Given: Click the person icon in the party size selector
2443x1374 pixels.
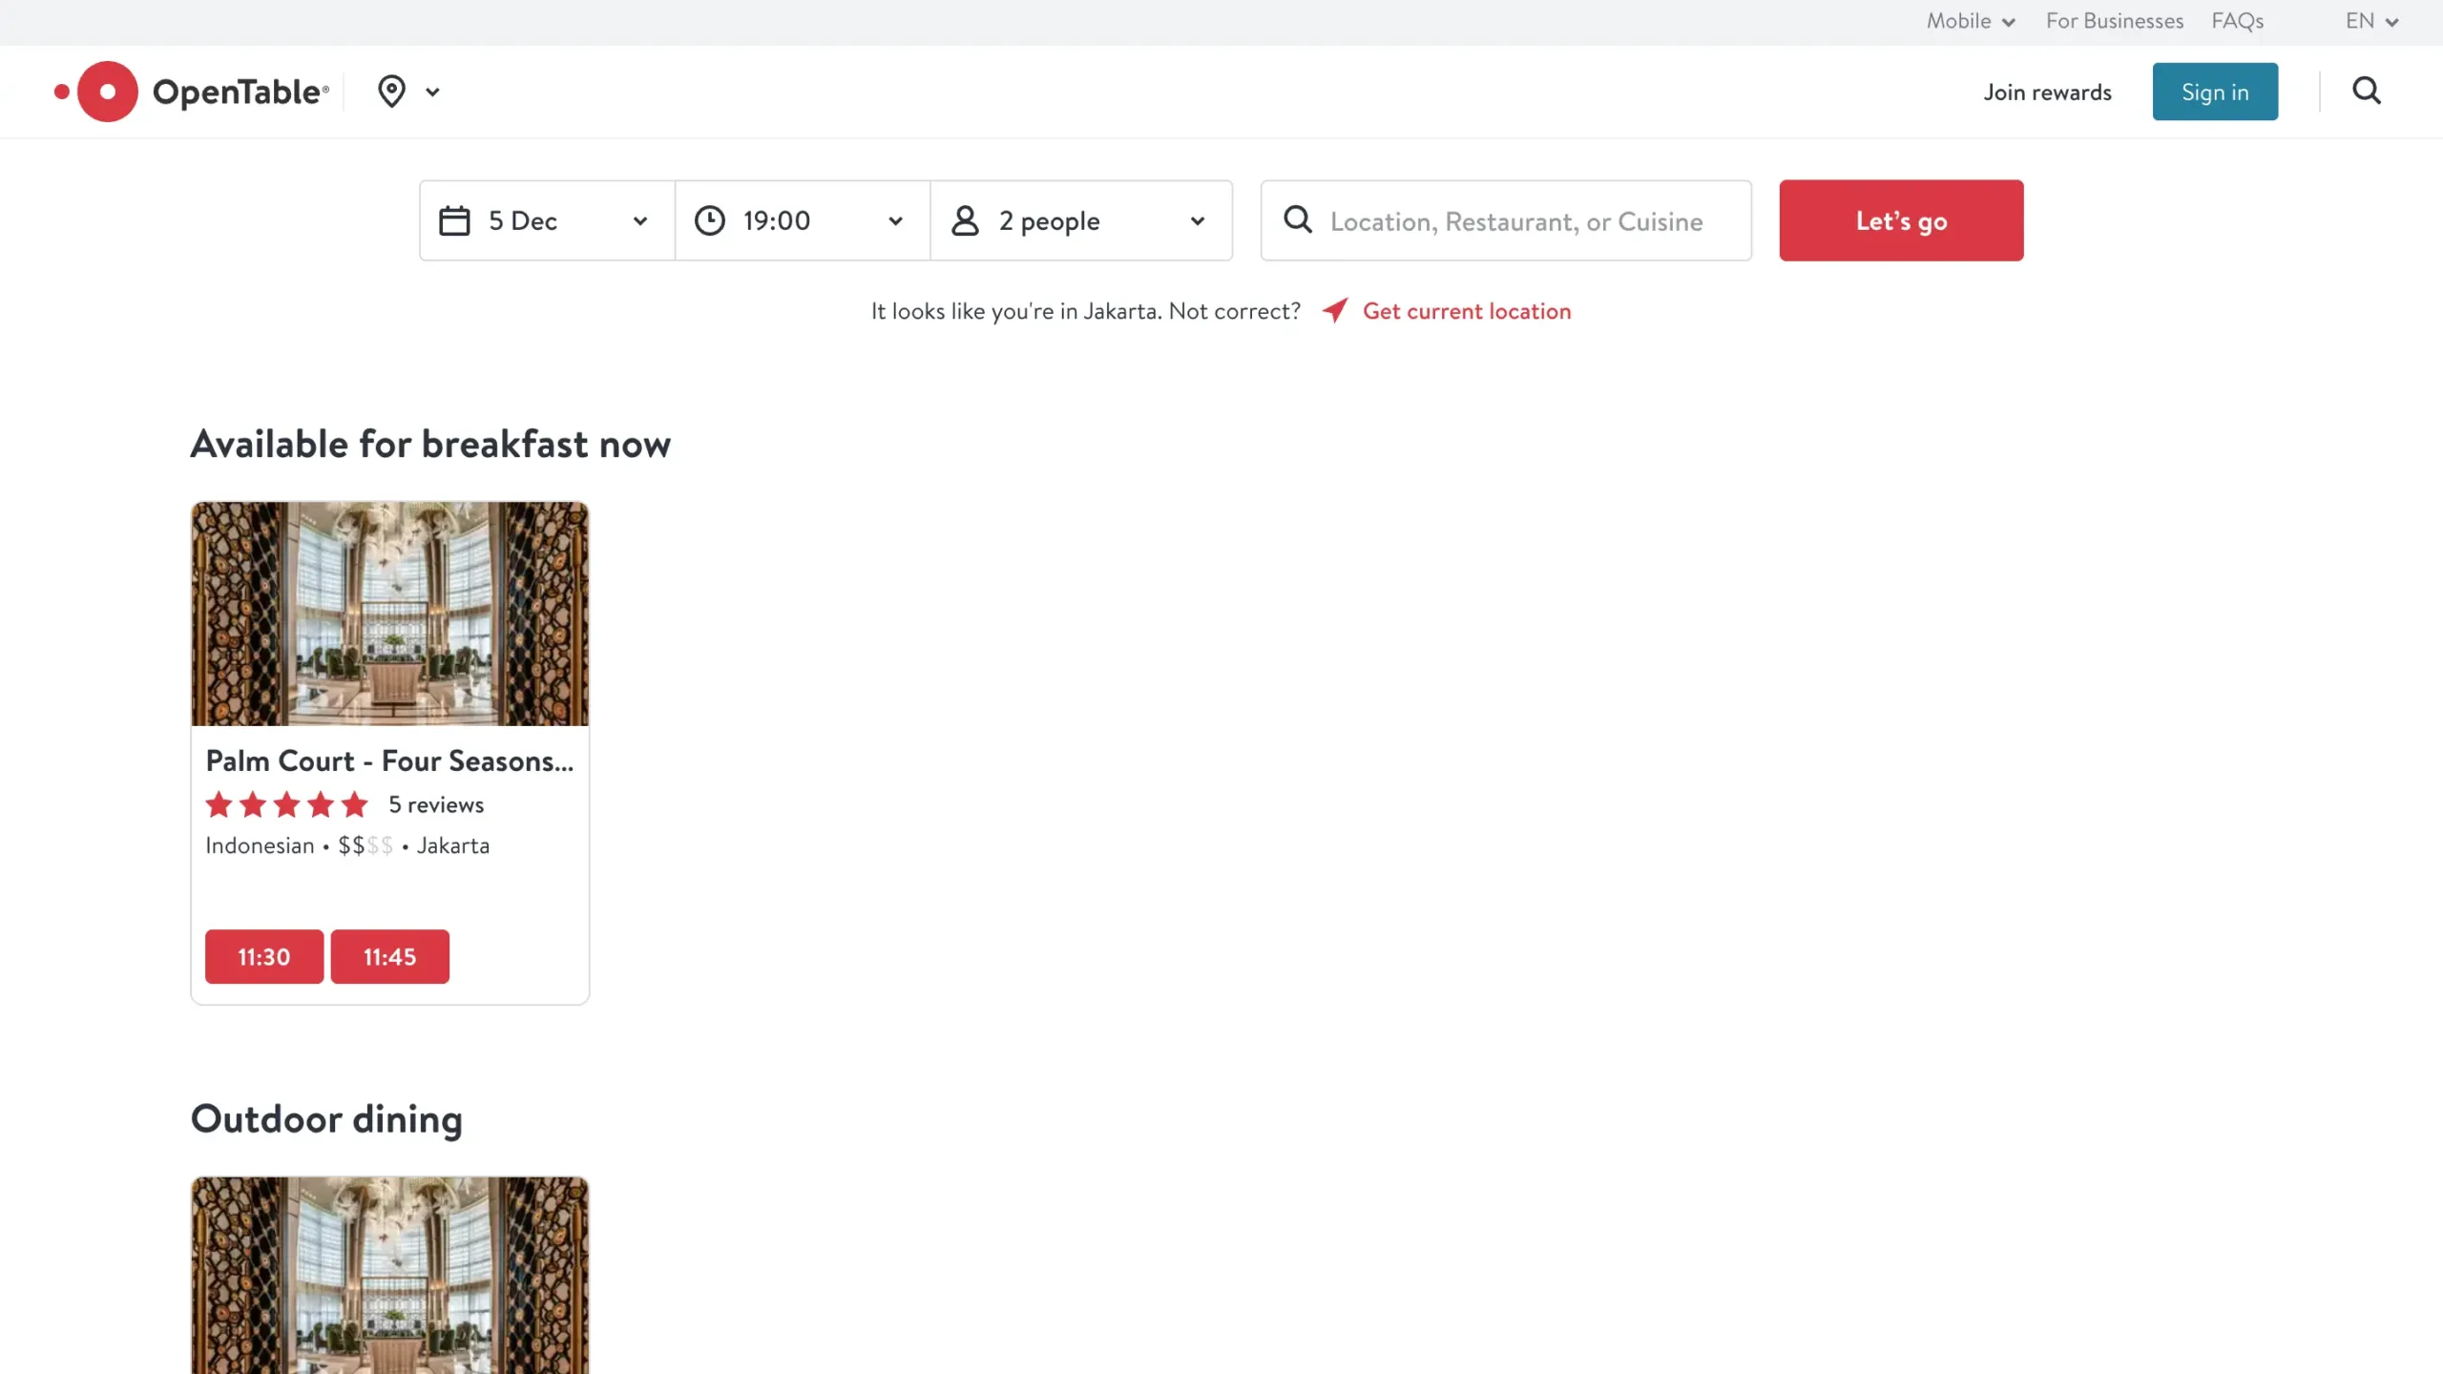Looking at the screenshot, I should [965, 219].
